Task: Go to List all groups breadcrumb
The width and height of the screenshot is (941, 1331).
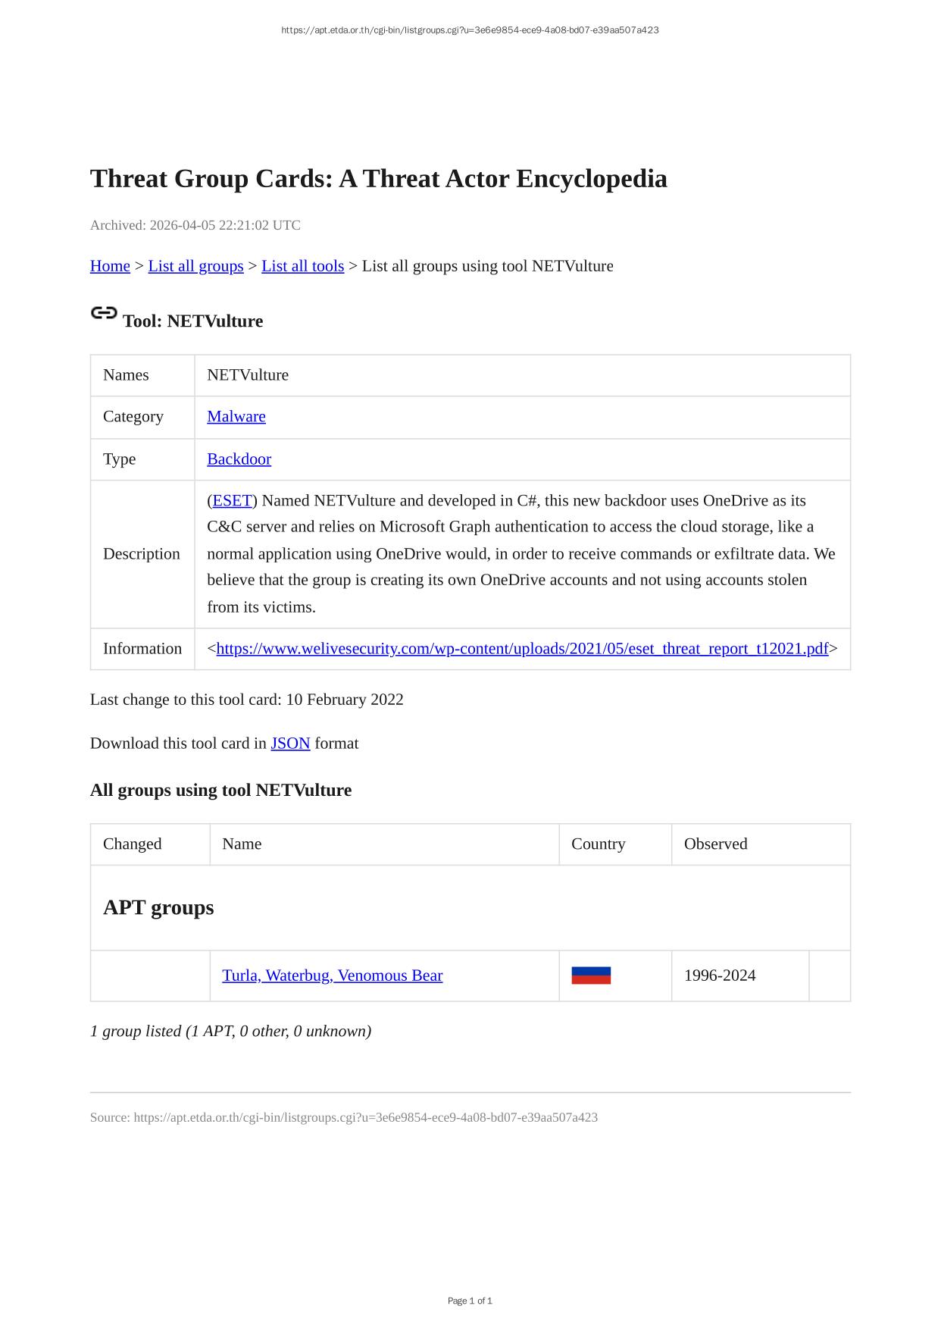Action: (195, 266)
